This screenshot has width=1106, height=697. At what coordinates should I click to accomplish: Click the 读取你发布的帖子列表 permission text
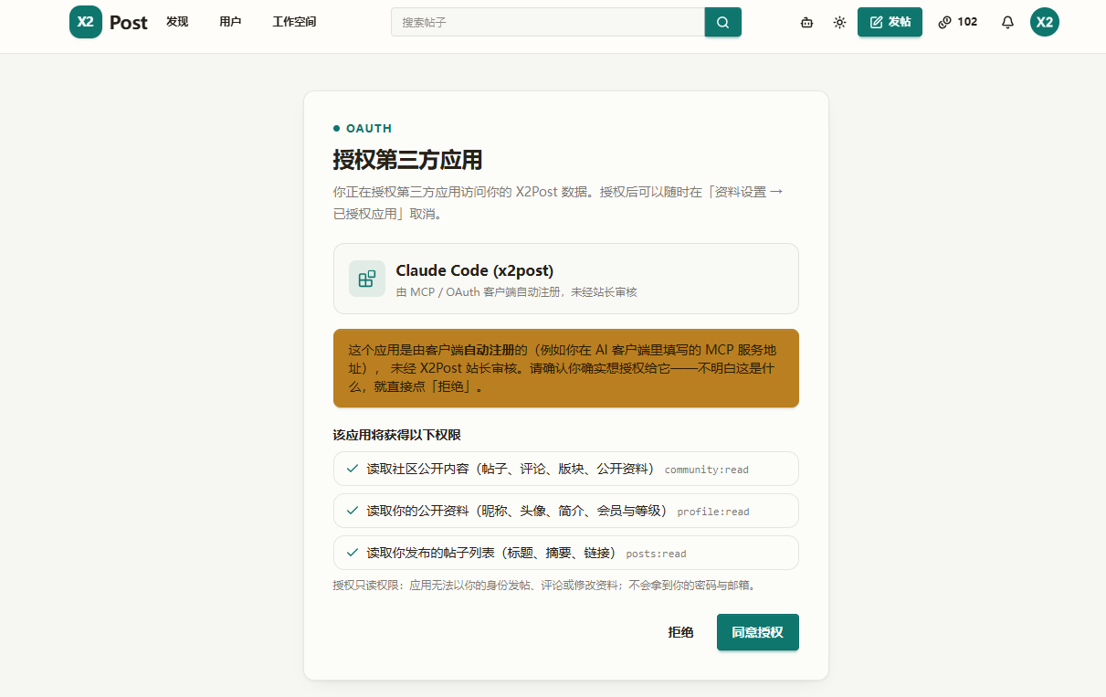pos(492,553)
